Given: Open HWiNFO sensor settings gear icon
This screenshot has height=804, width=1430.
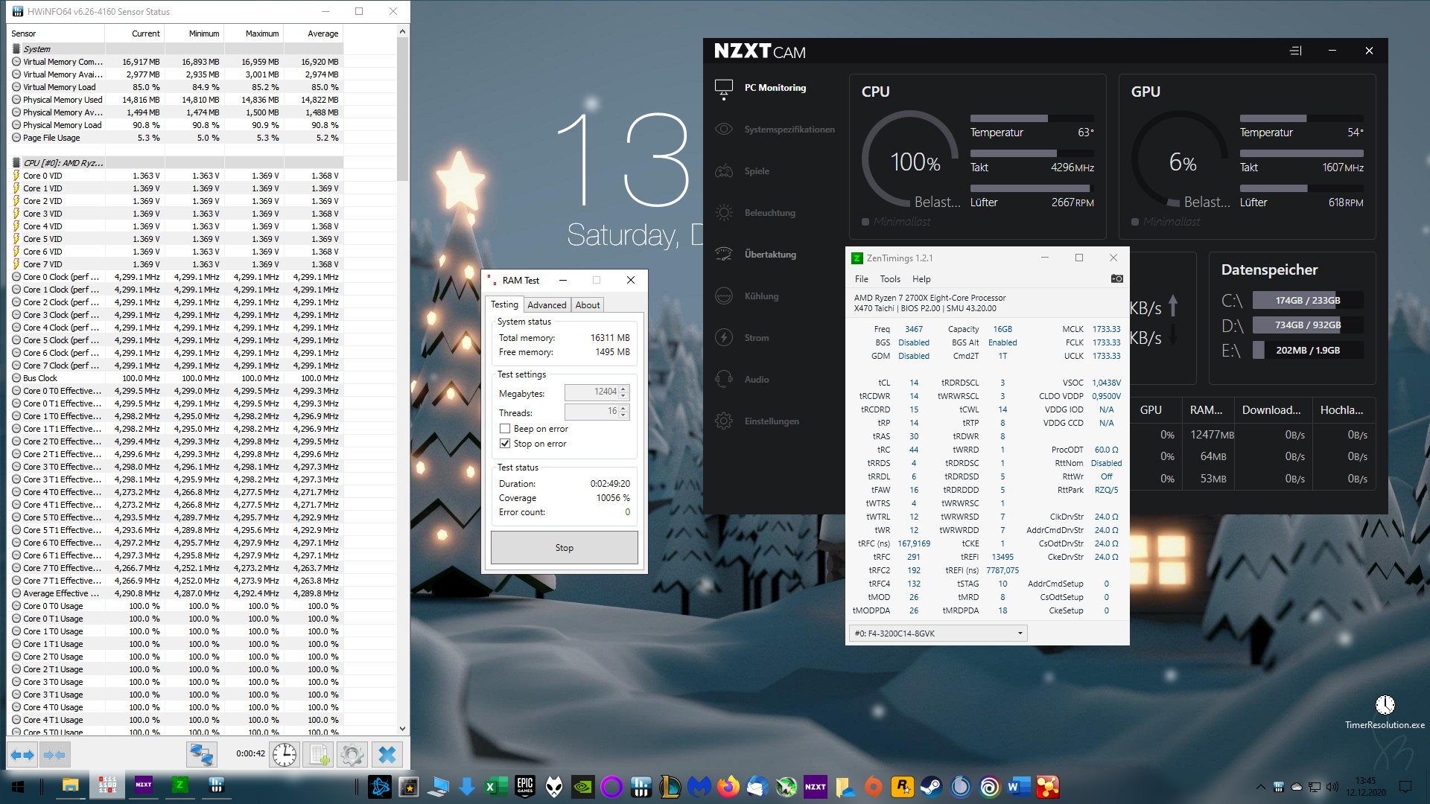Looking at the screenshot, I should [x=352, y=755].
